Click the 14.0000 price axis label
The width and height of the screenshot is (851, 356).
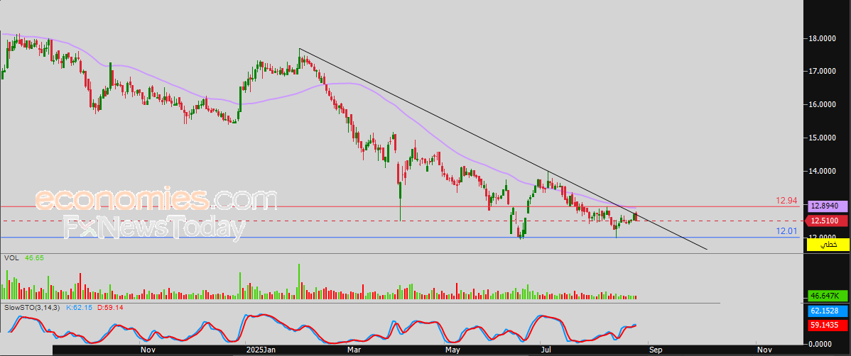click(823, 171)
